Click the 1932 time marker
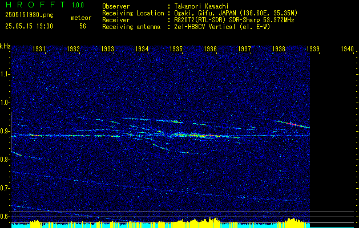359x228 pixels. pyautogui.click(x=73, y=48)
